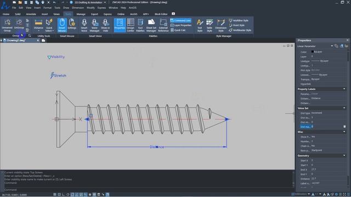Select the Distance measuring tool
The height and width of the screenshot is (197, 351).
point(38,25)
